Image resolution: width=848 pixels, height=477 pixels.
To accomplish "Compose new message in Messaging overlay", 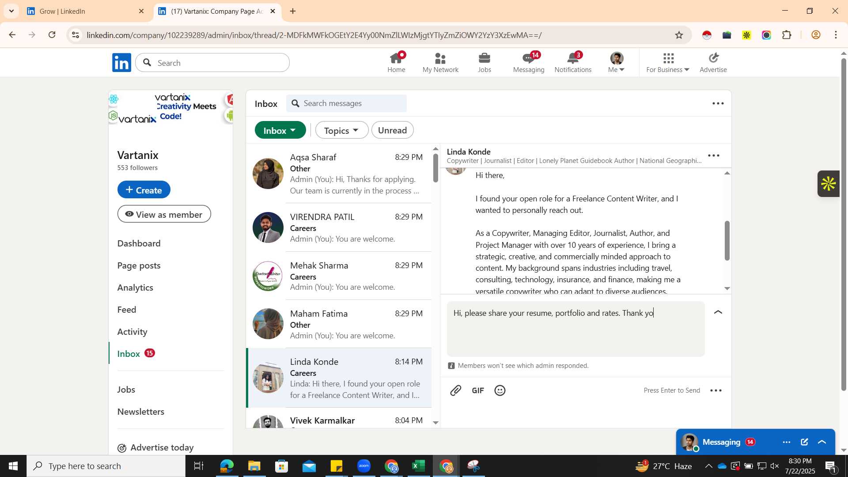I will point(804,442).
